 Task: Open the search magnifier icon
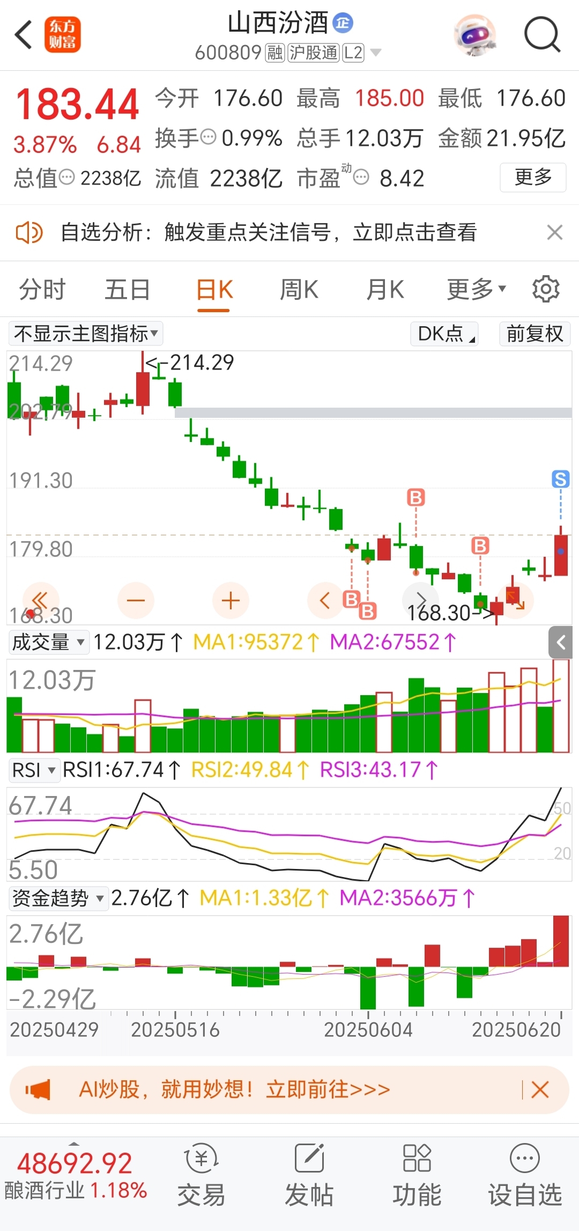pos(542,35)
